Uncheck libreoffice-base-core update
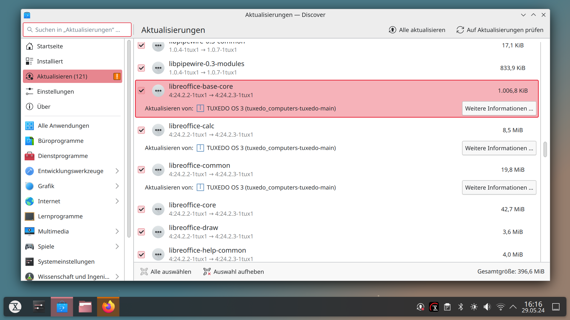The height and width of the screenshot is (320, 570). pos(141,91)
